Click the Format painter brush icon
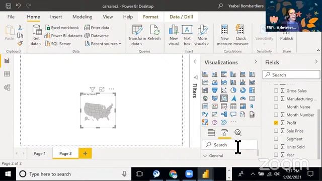 (x=20, y=43)
